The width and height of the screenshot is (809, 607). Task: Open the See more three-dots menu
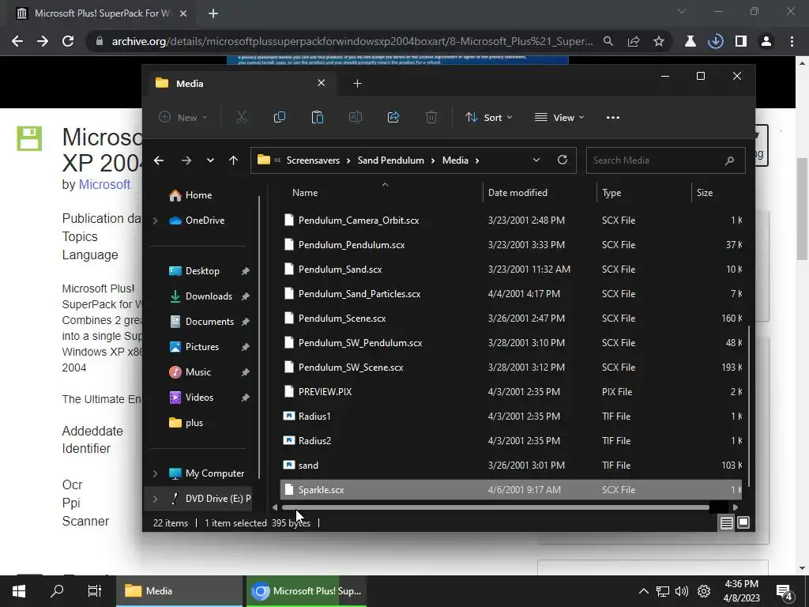(613, 118)
